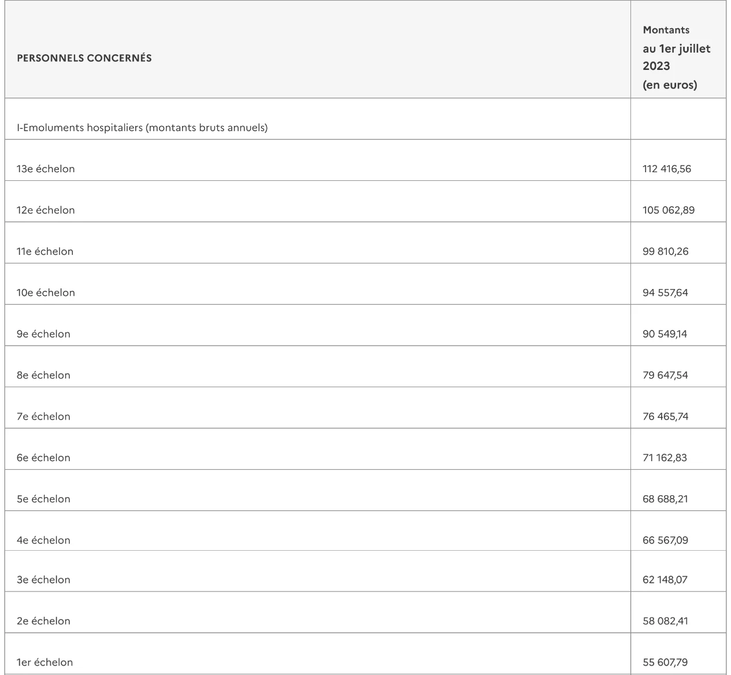
Task: Select the amount 58 082,41
Action: click(x=665, y=621)
